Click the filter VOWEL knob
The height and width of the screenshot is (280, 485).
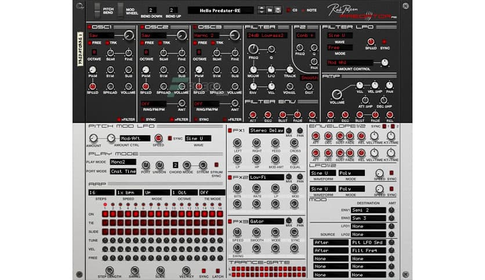[x=290, y=87]
